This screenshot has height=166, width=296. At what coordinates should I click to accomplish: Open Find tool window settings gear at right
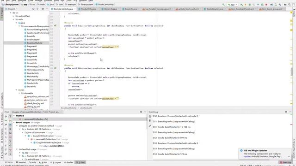[141, 112]
